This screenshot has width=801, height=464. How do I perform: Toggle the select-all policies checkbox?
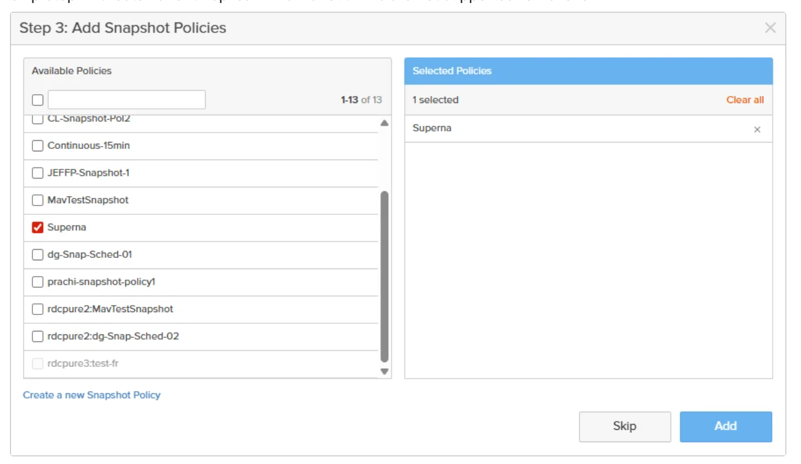pos(38,100)
